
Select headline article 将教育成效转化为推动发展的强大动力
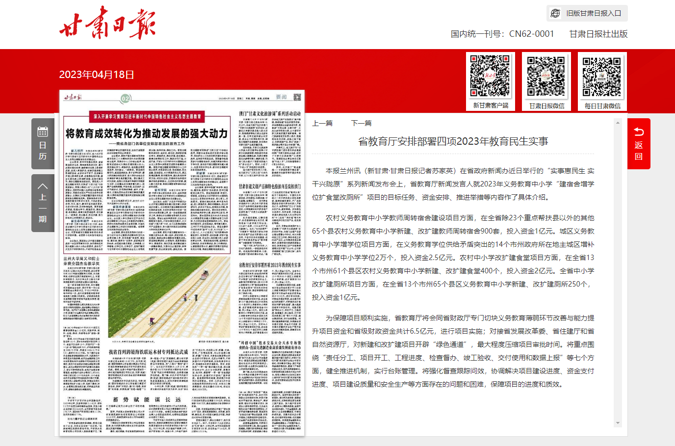coord(147,133)
